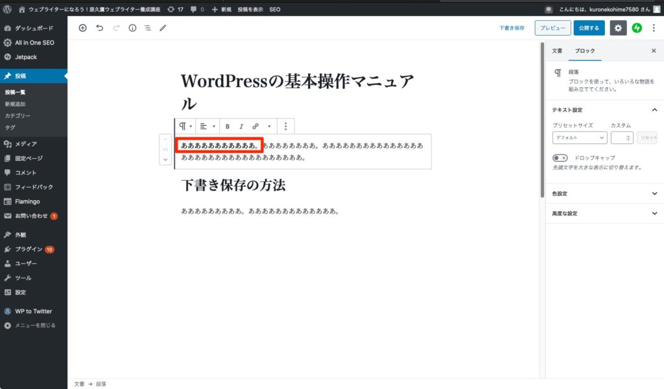Click the WordPress logo in admin bar
Viewport: 664px width, 389px height.
coord(7,9)
